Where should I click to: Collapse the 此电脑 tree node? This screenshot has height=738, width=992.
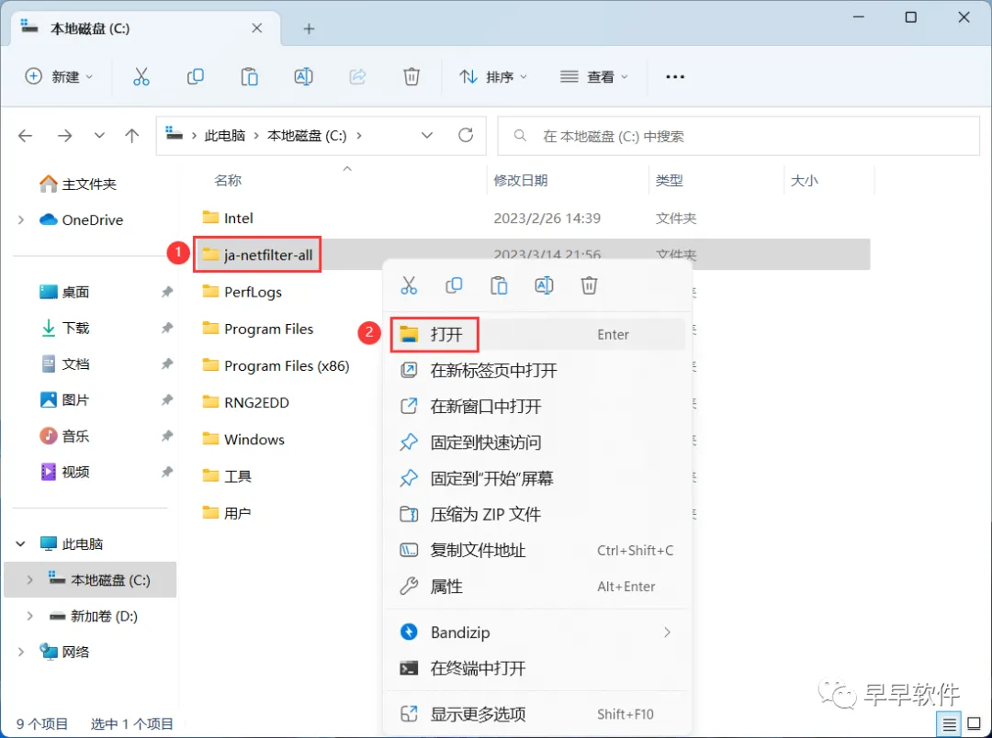tap(21, 543)
